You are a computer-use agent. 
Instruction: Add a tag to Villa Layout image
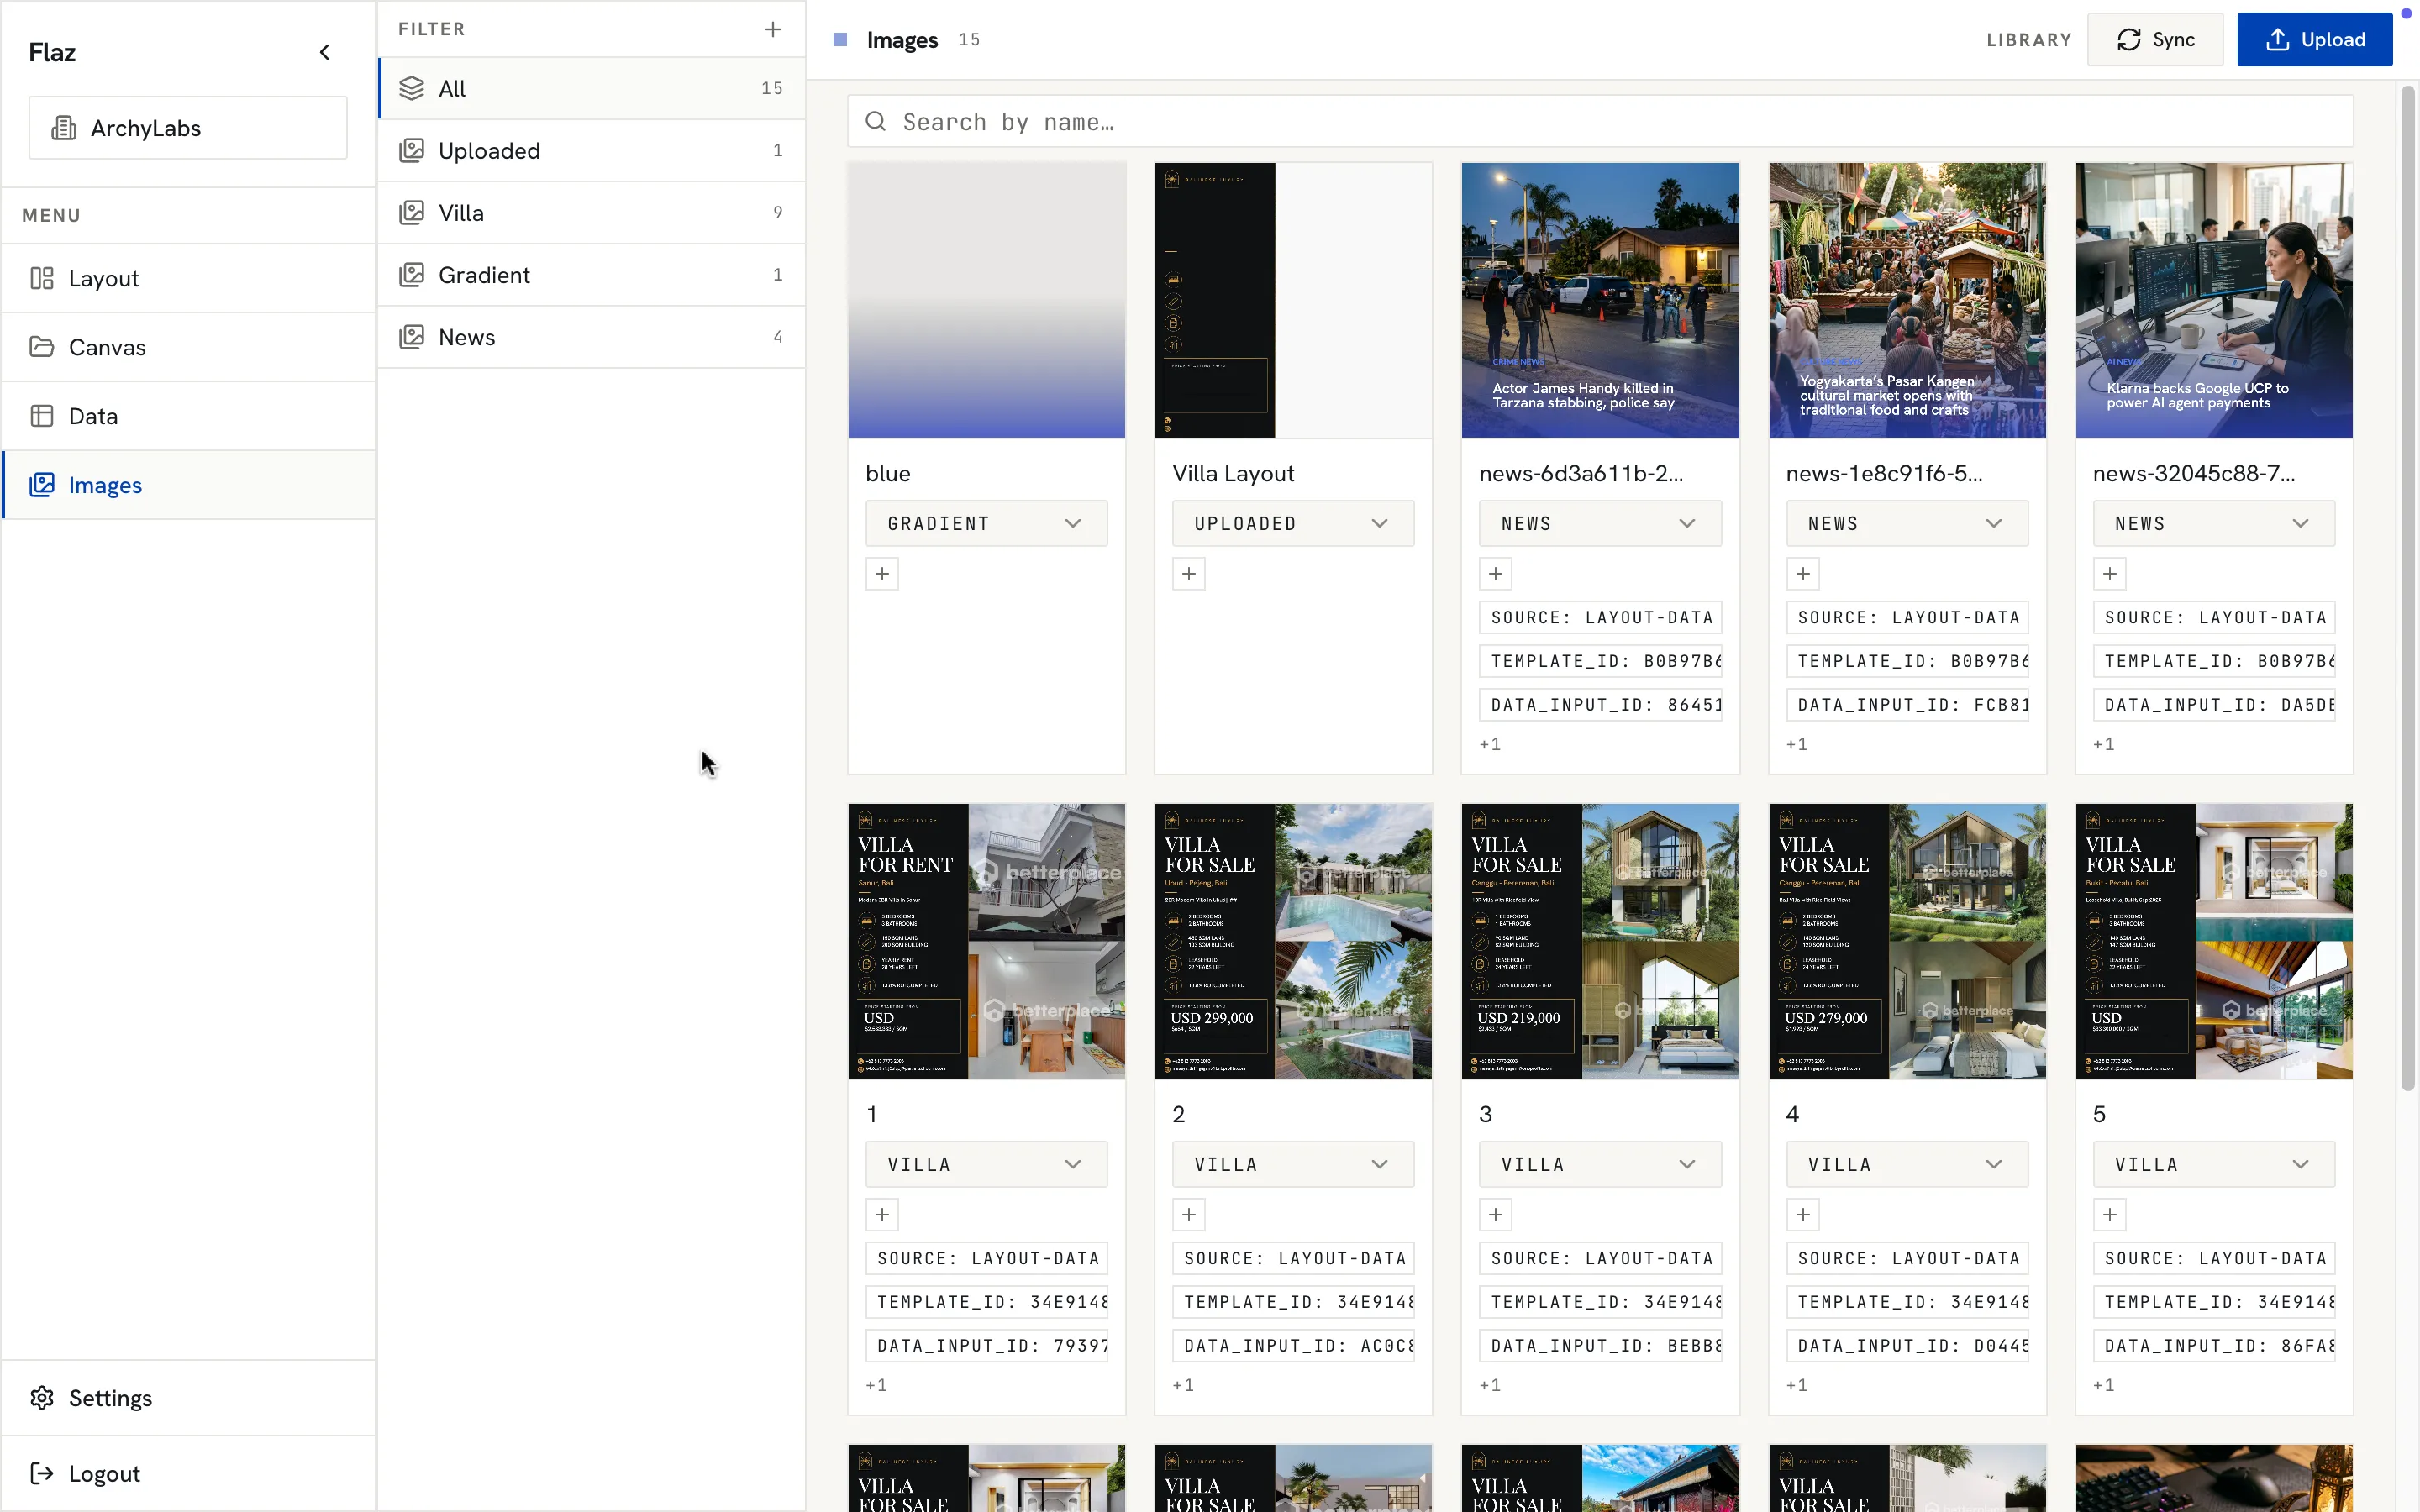click(1189, 574)
